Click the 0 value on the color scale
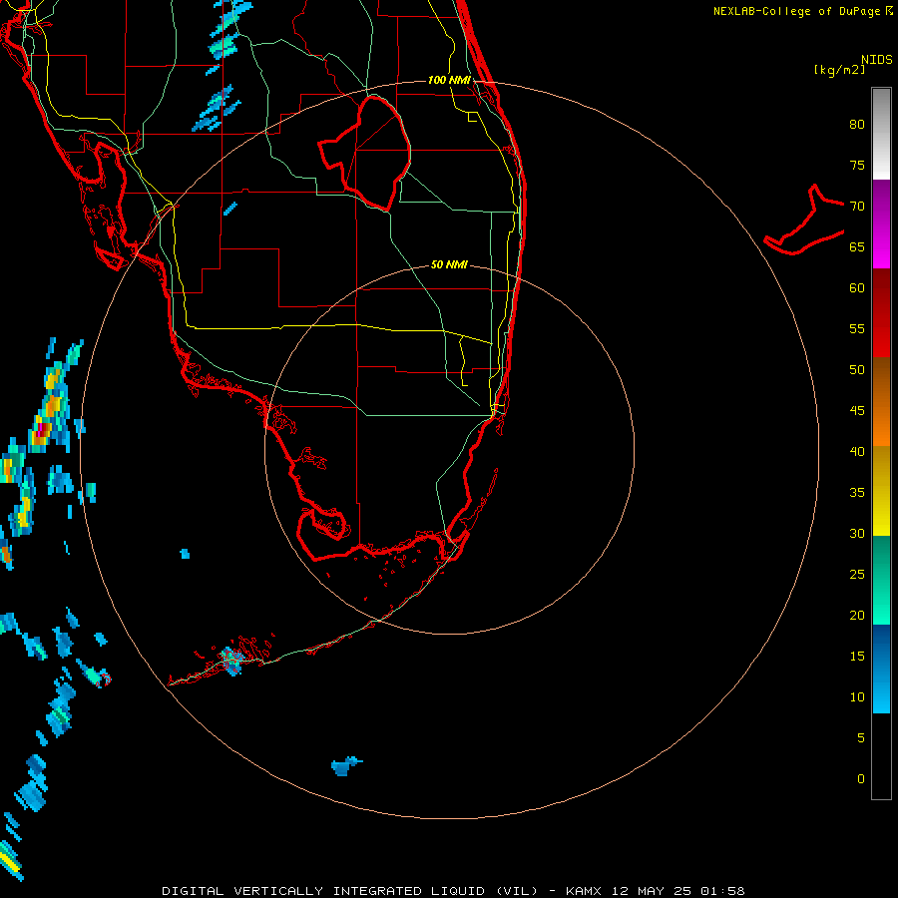Image resolution: width=898 pixels, height=898 pixels. click(861, 779)
